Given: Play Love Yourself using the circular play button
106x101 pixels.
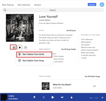Looking at the screenshot, I should click(x=20, y=47).
